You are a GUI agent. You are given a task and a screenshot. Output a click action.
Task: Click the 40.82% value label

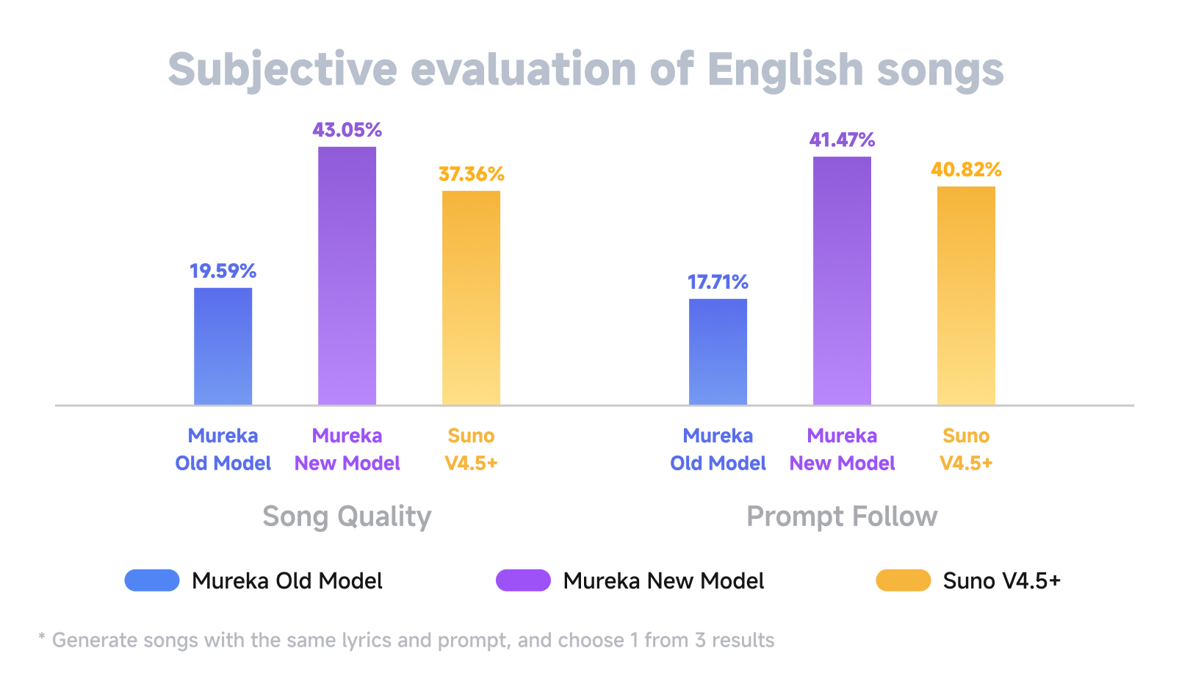pyautogui.click(x=966, y=170)
